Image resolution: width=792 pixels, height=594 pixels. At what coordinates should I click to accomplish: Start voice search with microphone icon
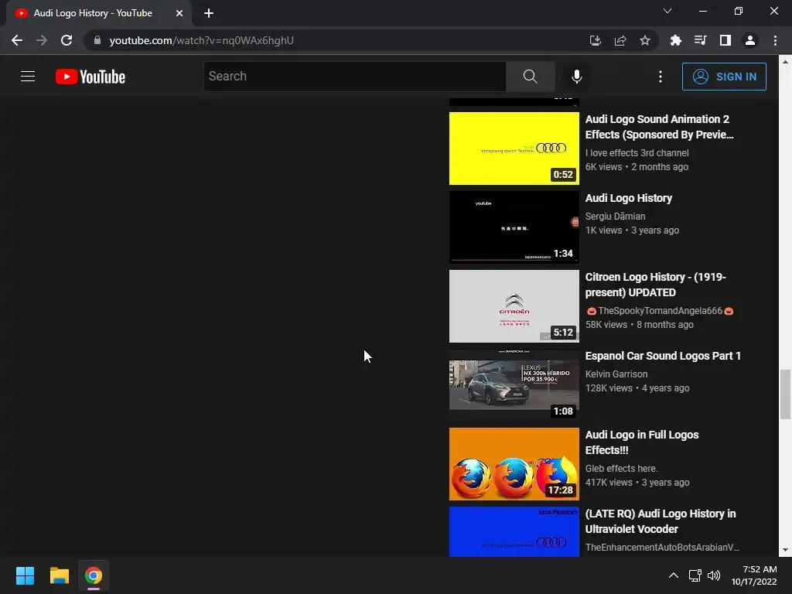click(576, 77)
